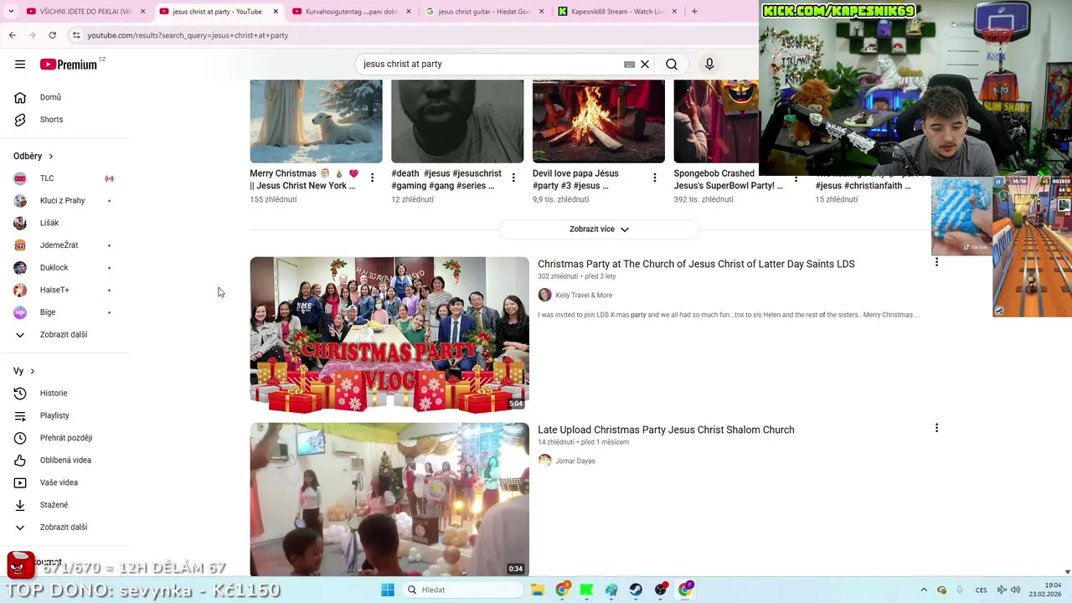Click the YouTube Premium logo
The image size is (1072, 603).
tap(69, 64)
